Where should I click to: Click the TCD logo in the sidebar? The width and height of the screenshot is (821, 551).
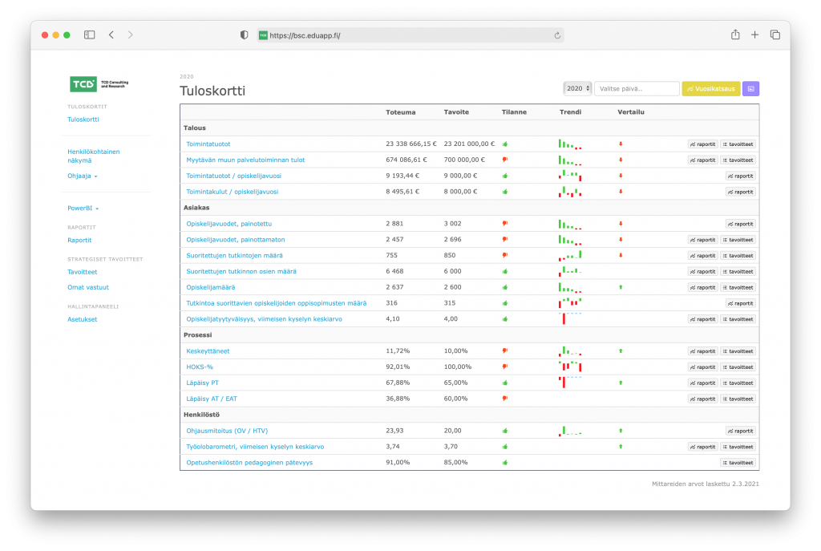pos(99,83)
